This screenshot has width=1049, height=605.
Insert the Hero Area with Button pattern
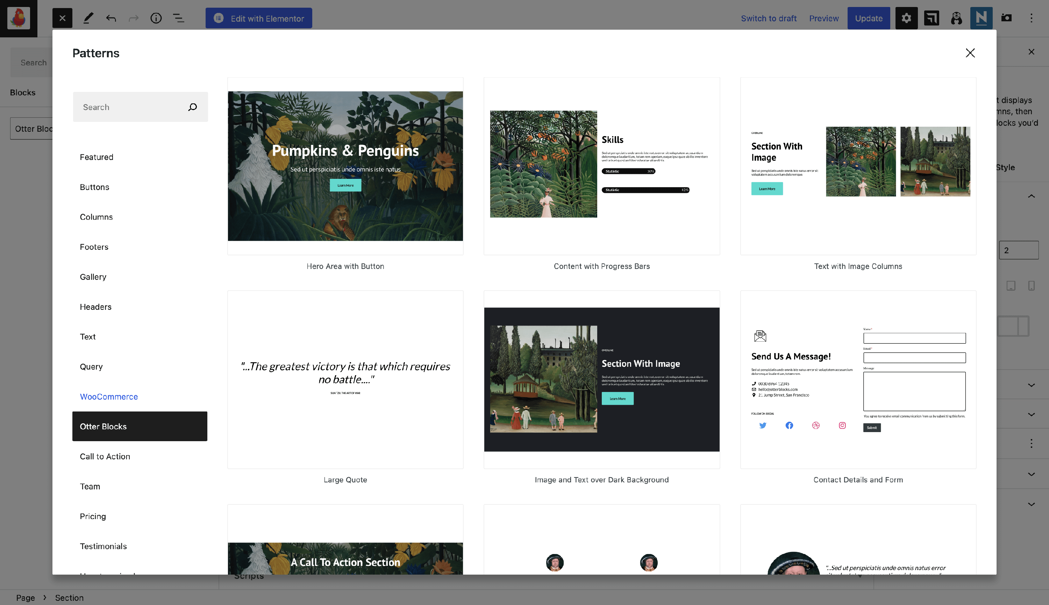click(345, 166)
